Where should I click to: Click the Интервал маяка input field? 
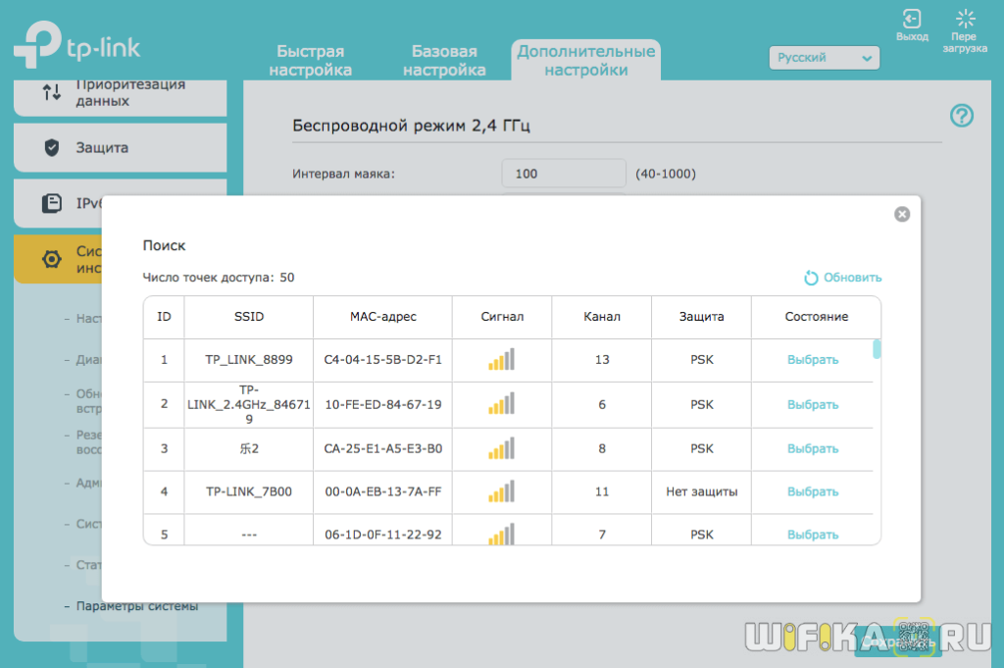563,174
